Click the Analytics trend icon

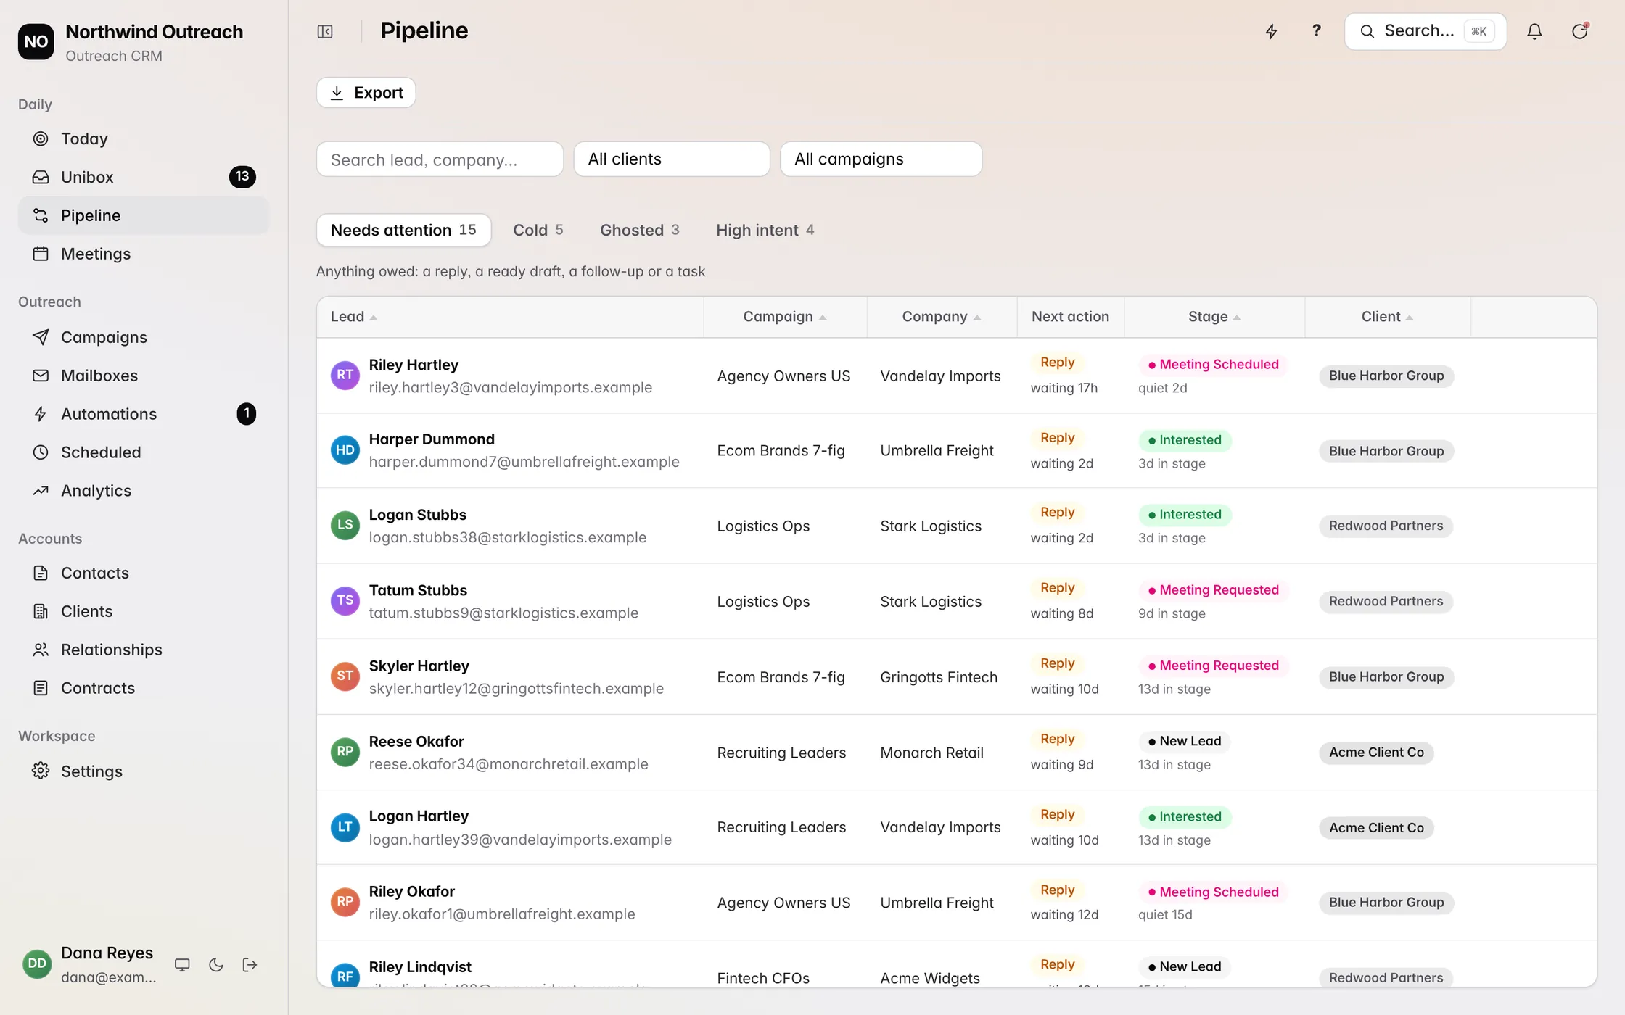41,491
